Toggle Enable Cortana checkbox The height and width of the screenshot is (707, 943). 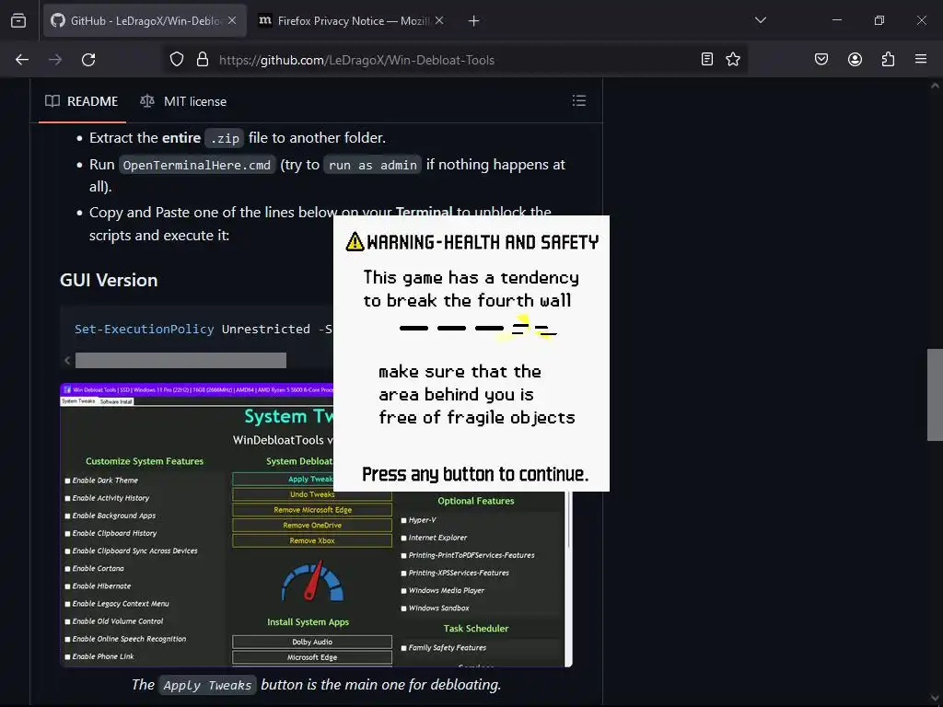point(67,569)
